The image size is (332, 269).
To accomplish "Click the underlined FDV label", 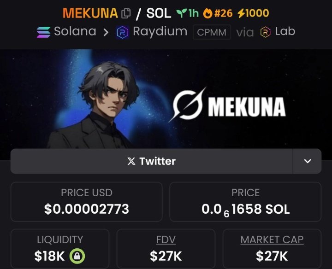I will [x=166, y=240].
